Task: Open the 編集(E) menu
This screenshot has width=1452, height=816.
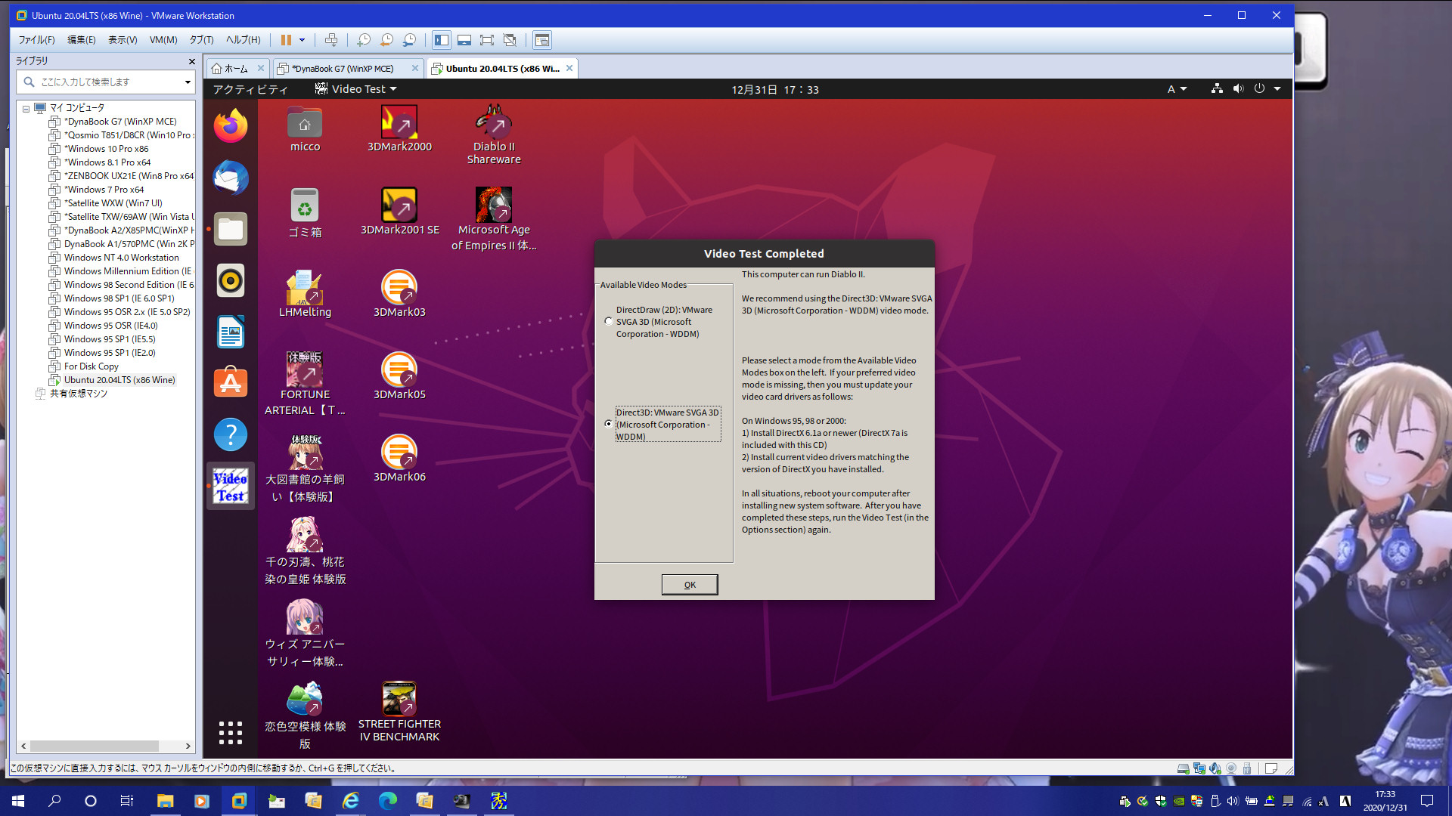Action: coord(82,40)
